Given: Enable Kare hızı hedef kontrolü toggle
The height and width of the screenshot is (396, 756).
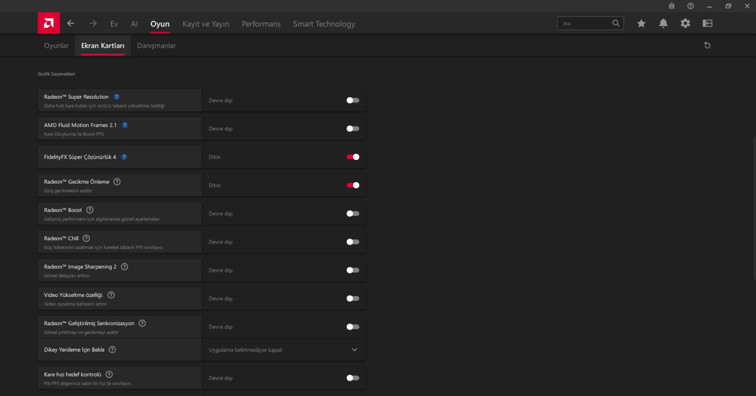Looking at the screenshot, I should [353, 378].
